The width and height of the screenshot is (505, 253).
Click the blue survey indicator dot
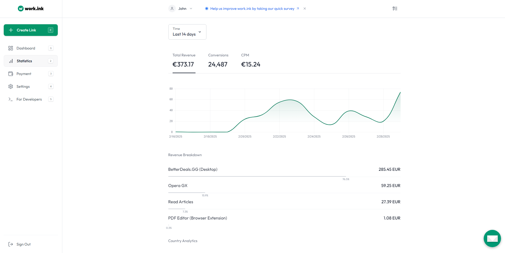click(x=206, y=9)
